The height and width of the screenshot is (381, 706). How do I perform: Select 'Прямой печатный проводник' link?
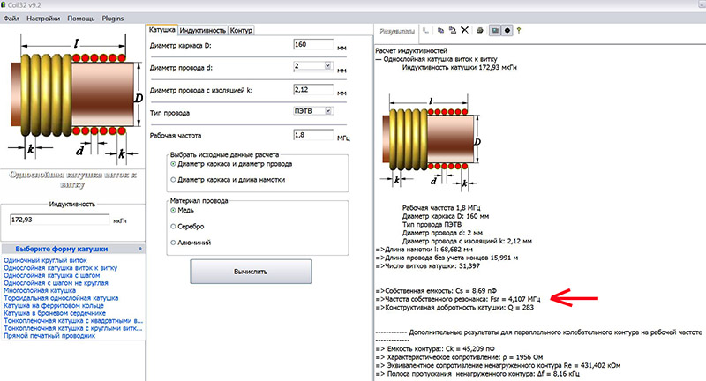[x=49, y=335]
